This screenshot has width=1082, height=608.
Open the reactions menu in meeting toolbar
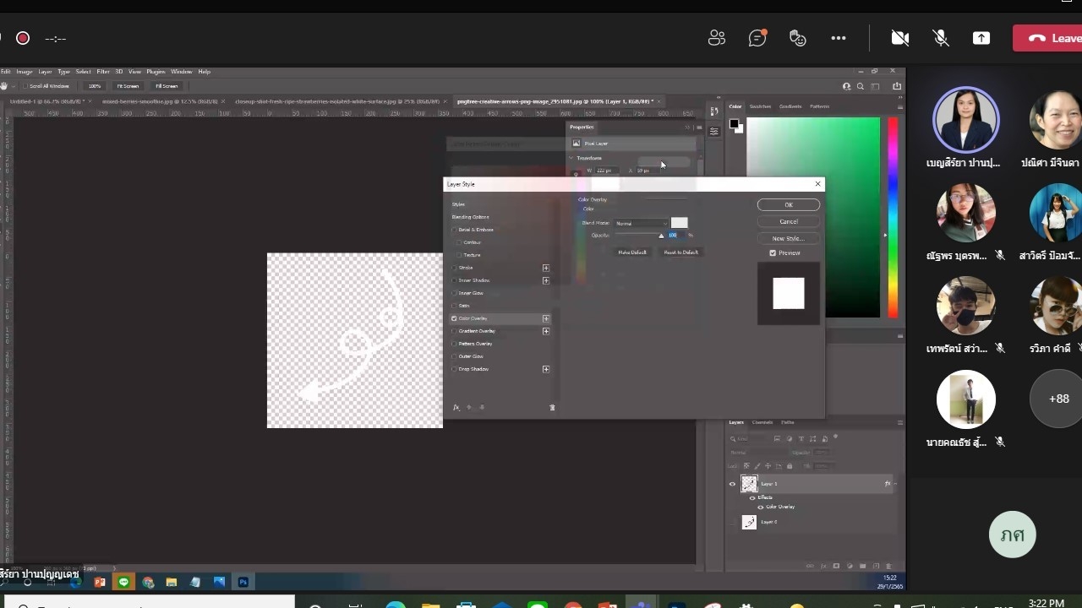coord(798,38)
